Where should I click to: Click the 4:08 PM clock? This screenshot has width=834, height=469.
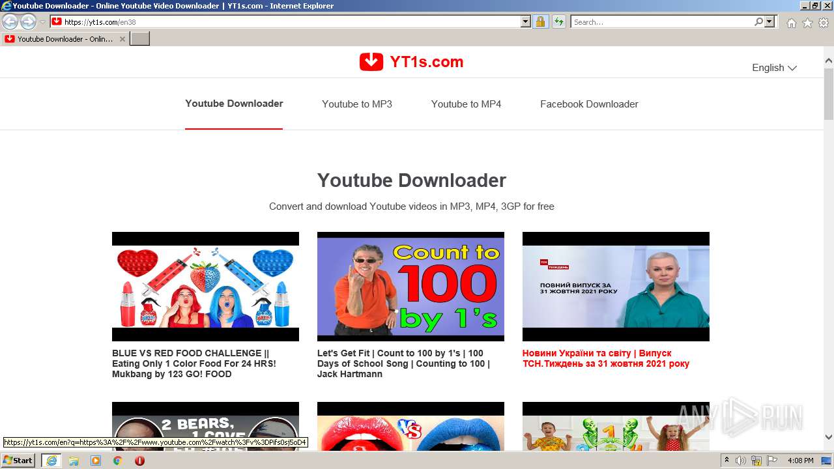(801, 461)
